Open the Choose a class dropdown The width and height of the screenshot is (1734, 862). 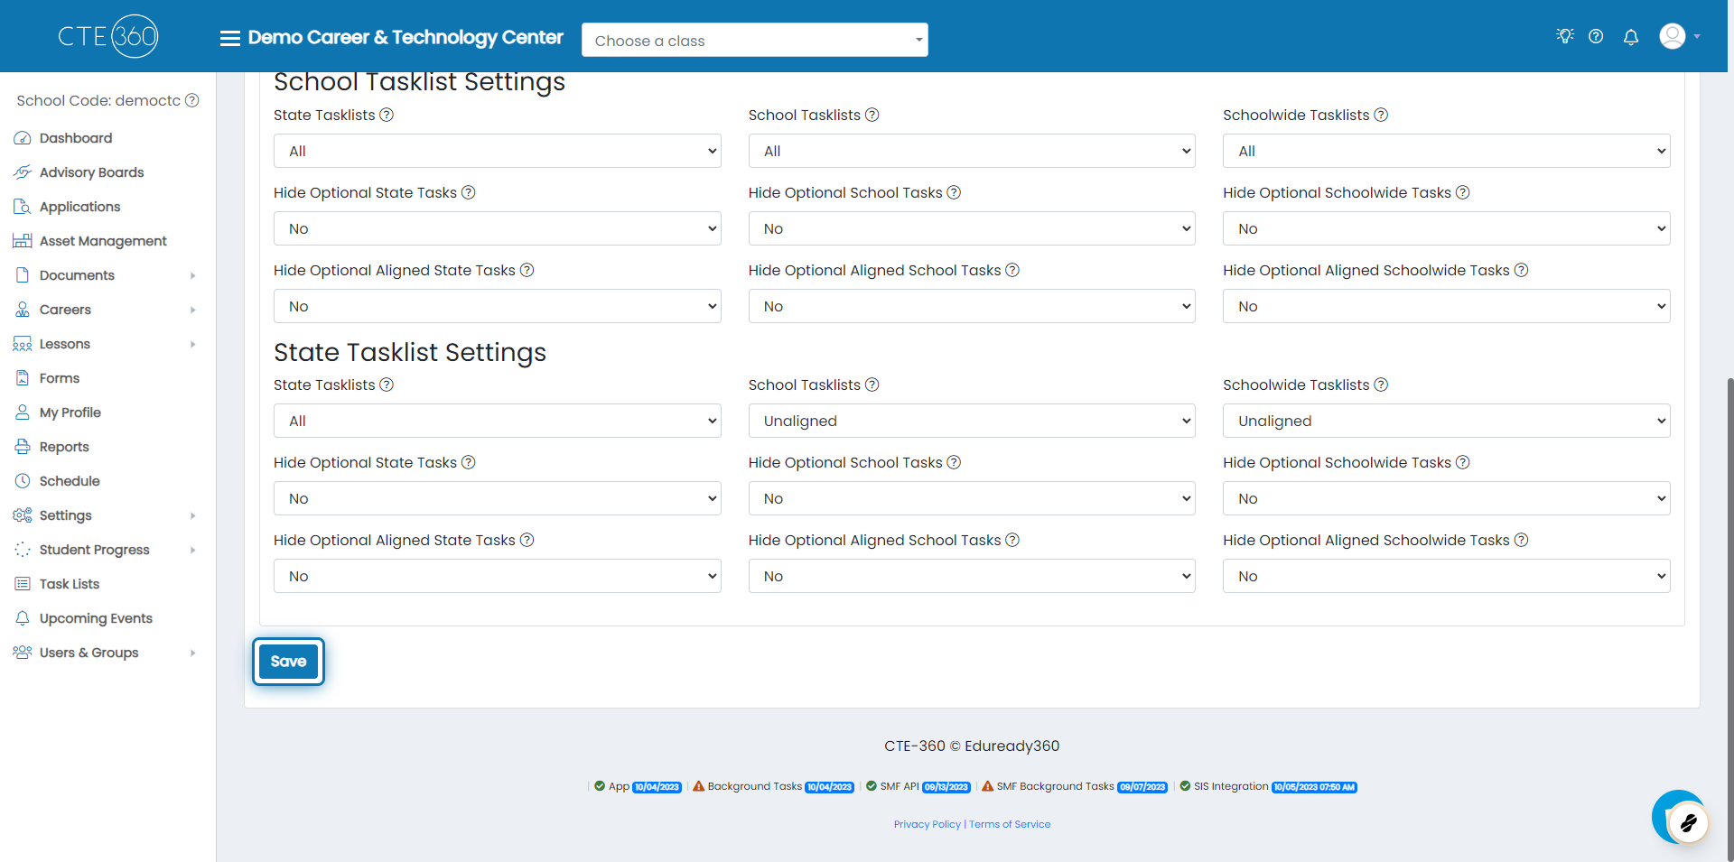(755, 40)
